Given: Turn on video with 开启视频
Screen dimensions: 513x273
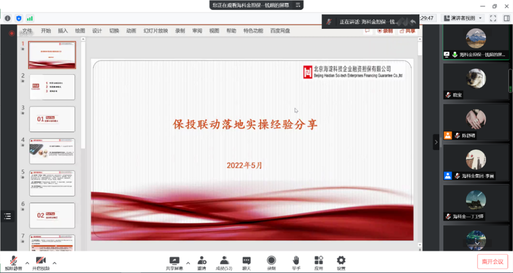Looking at the screenshot, I should (41, 261).
